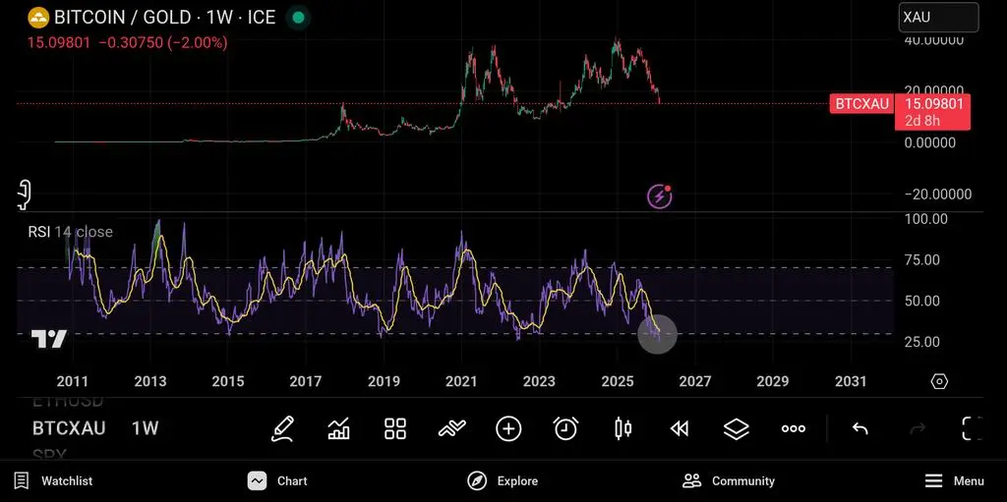Screen dimensions: 1007x502
Task: Click the 15.09801 price value on axis
Action: (x=934, y=104)
